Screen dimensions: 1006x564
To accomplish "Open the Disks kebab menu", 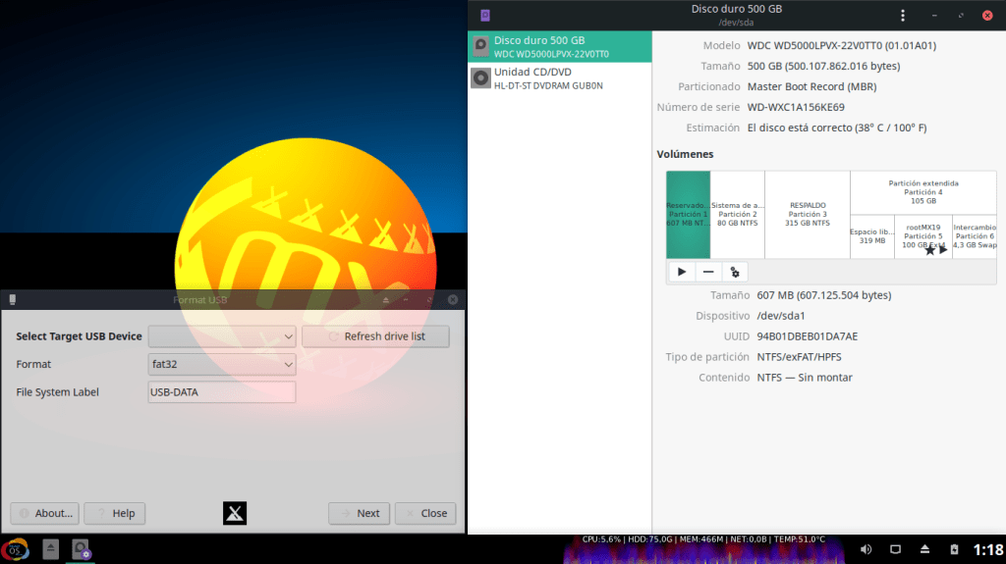I will [x=904, y=15].
